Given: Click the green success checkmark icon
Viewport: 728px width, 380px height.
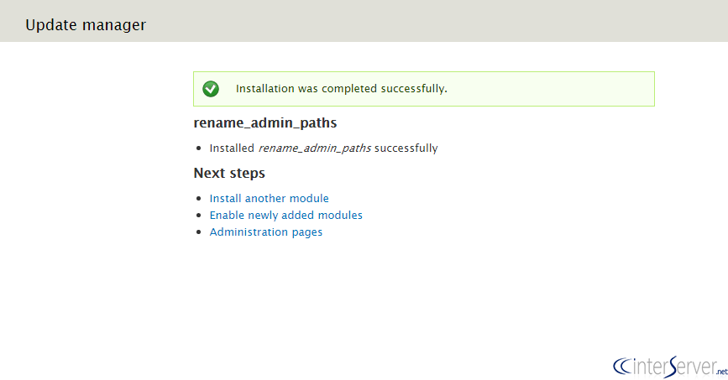Looking at the screenshot, I should coord(211,89).
